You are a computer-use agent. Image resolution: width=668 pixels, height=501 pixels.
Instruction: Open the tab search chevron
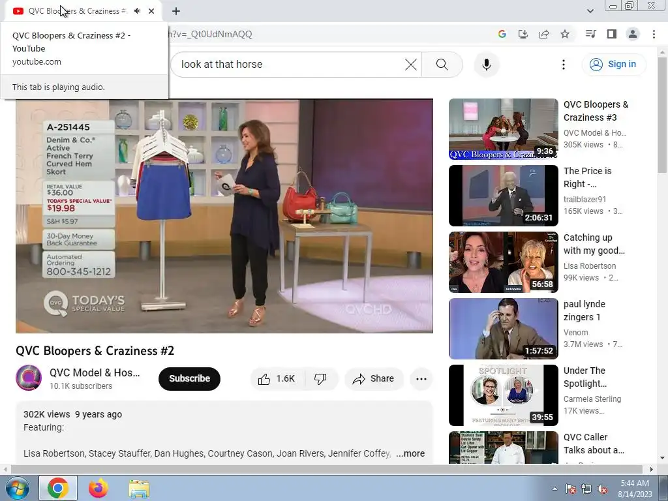coord(590,11)
